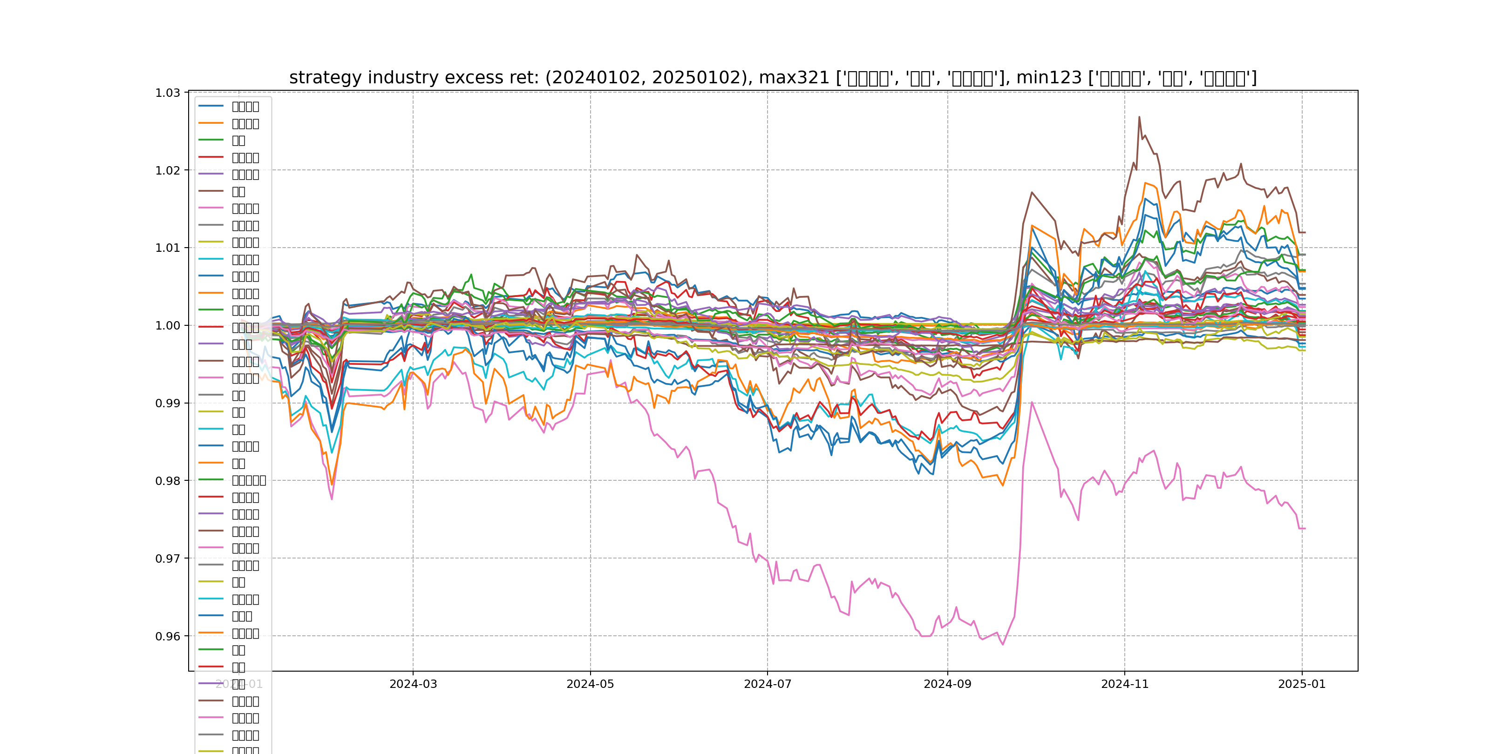Click the 1.02 y-axis value label
1509x754 pixels.
pyautogui.click(x=168, y=170)
